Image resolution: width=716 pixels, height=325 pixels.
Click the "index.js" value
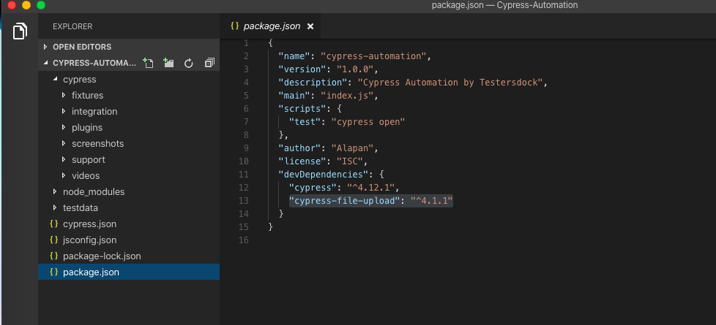coord(347,96)
